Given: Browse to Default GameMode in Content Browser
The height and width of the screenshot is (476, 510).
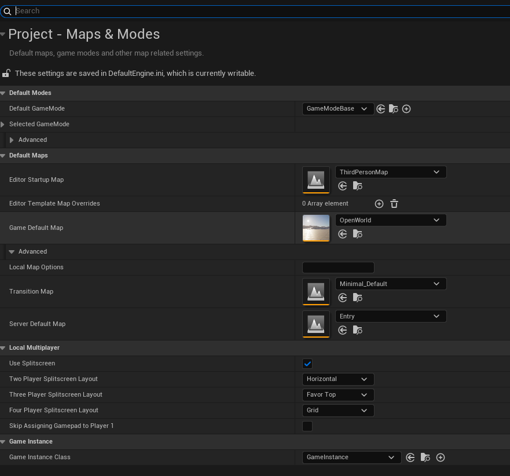Looking at the screenshot, I should coord(394,109).
